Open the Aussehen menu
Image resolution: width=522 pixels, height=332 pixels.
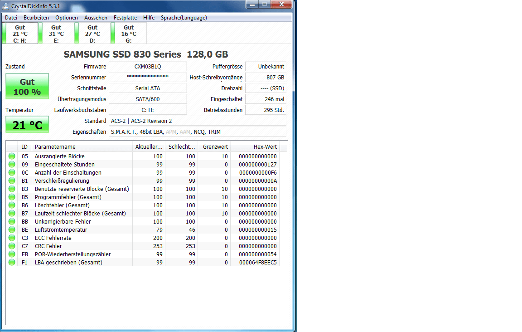pyautogui.click(x=96, y=18)
